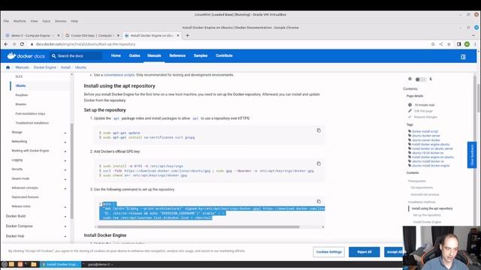The height and width of the screenshot is (270, 481).
Task: Click the Linux Mint start menu icon in taskbar
Action: pyautogui.click(x=5, y=264)
